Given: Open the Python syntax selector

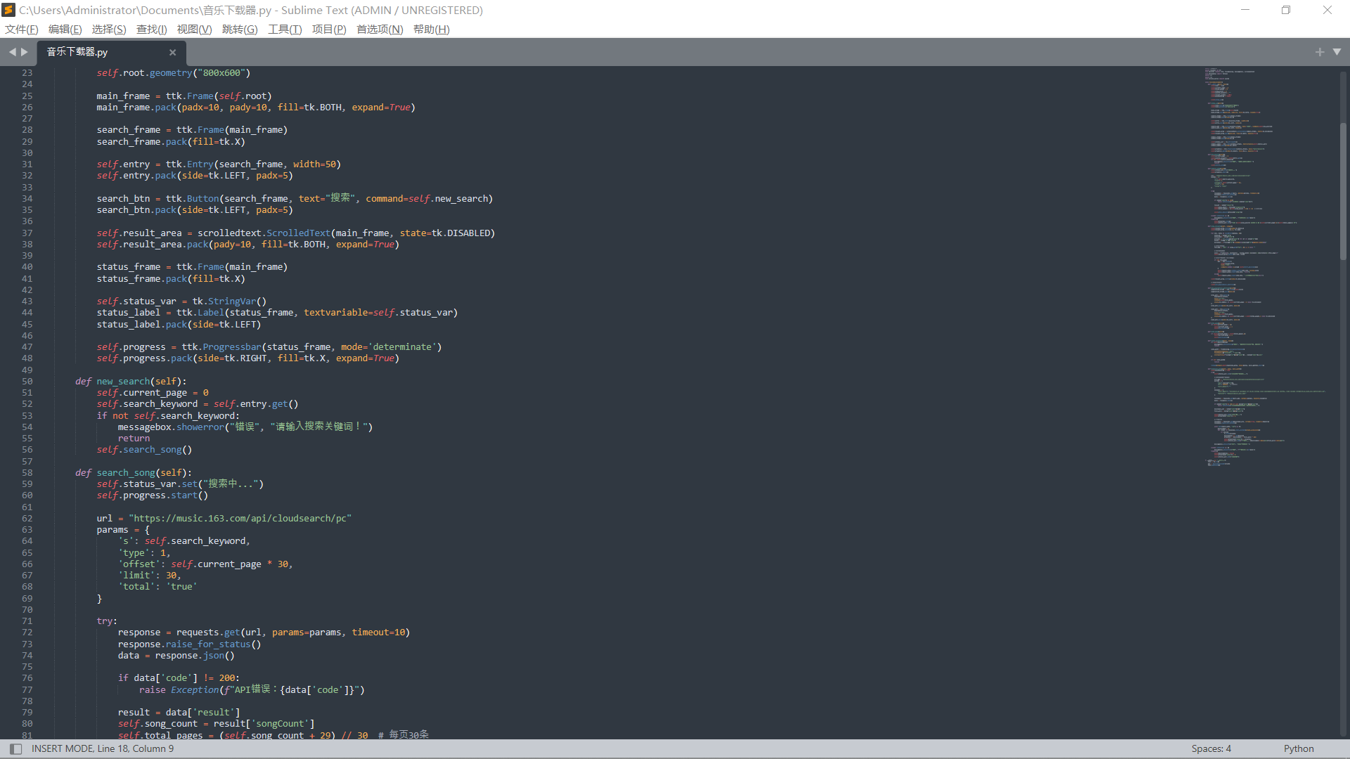Looking at the screenshot, I should click(1298, 748).
